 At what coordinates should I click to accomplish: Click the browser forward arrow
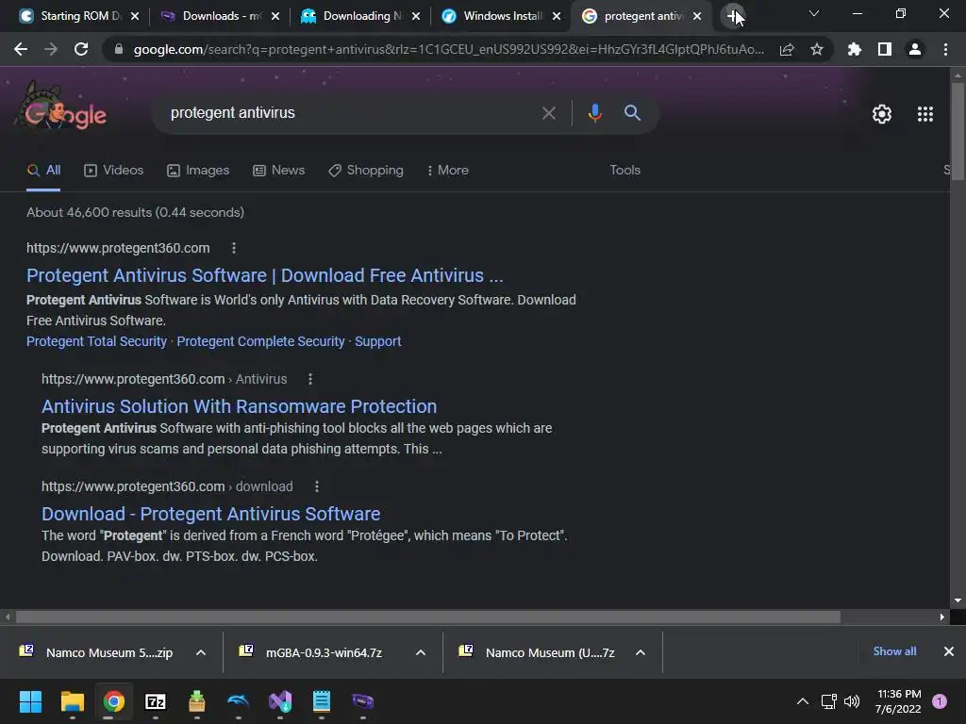point(51,49)
